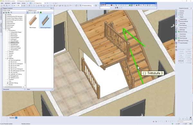The width and height of the screenshot is (193, 125).
Task: Close the 3D Ansicht floating toolbar
Action: [x=156, y=3]
